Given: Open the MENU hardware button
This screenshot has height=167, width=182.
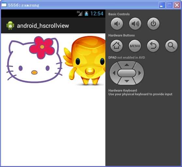Looking at the screenshot, I should click(x=135, y=46).
